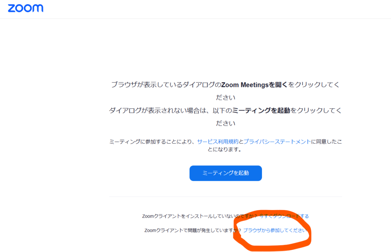Click the に同意したこ text after privacy link

tap(326, 141)
